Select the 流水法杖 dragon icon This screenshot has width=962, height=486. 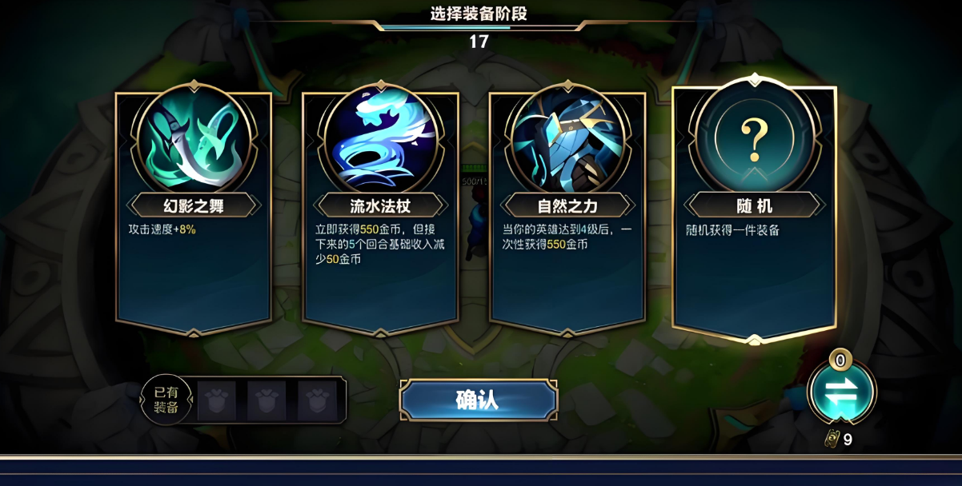(x=381, y=138)
